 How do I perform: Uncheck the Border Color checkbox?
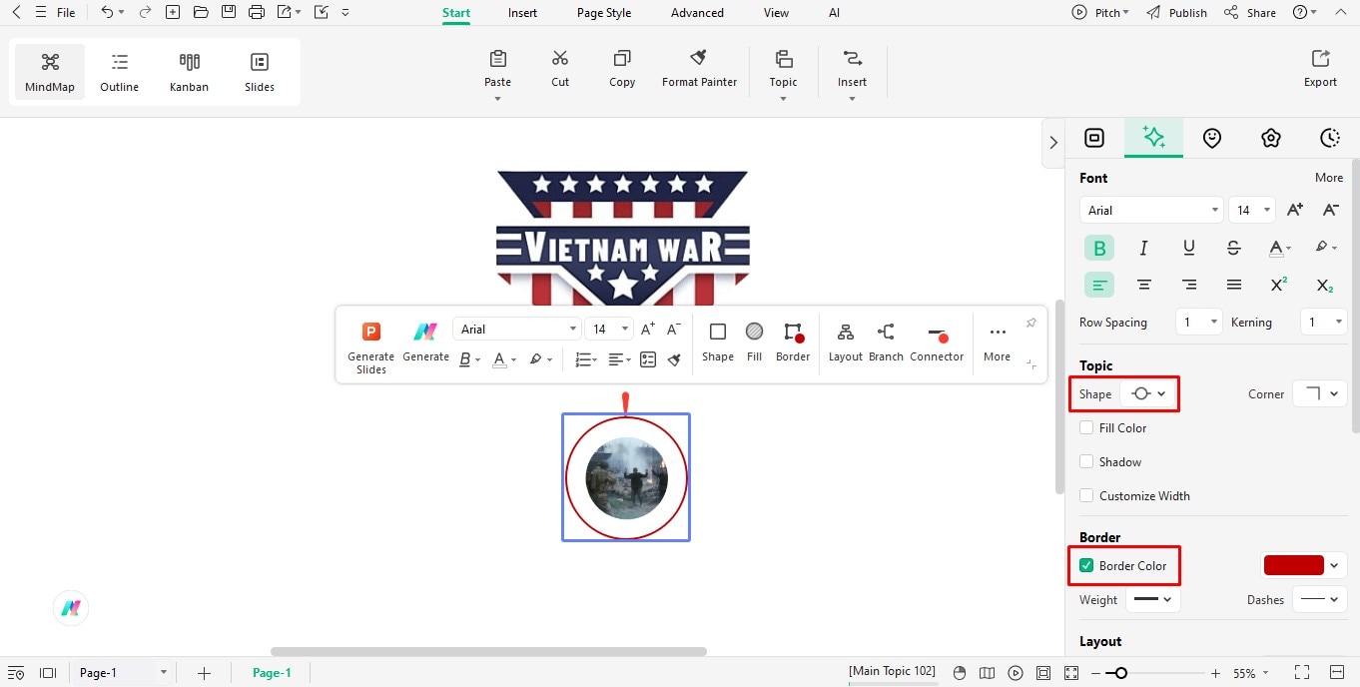[1086, 565]
